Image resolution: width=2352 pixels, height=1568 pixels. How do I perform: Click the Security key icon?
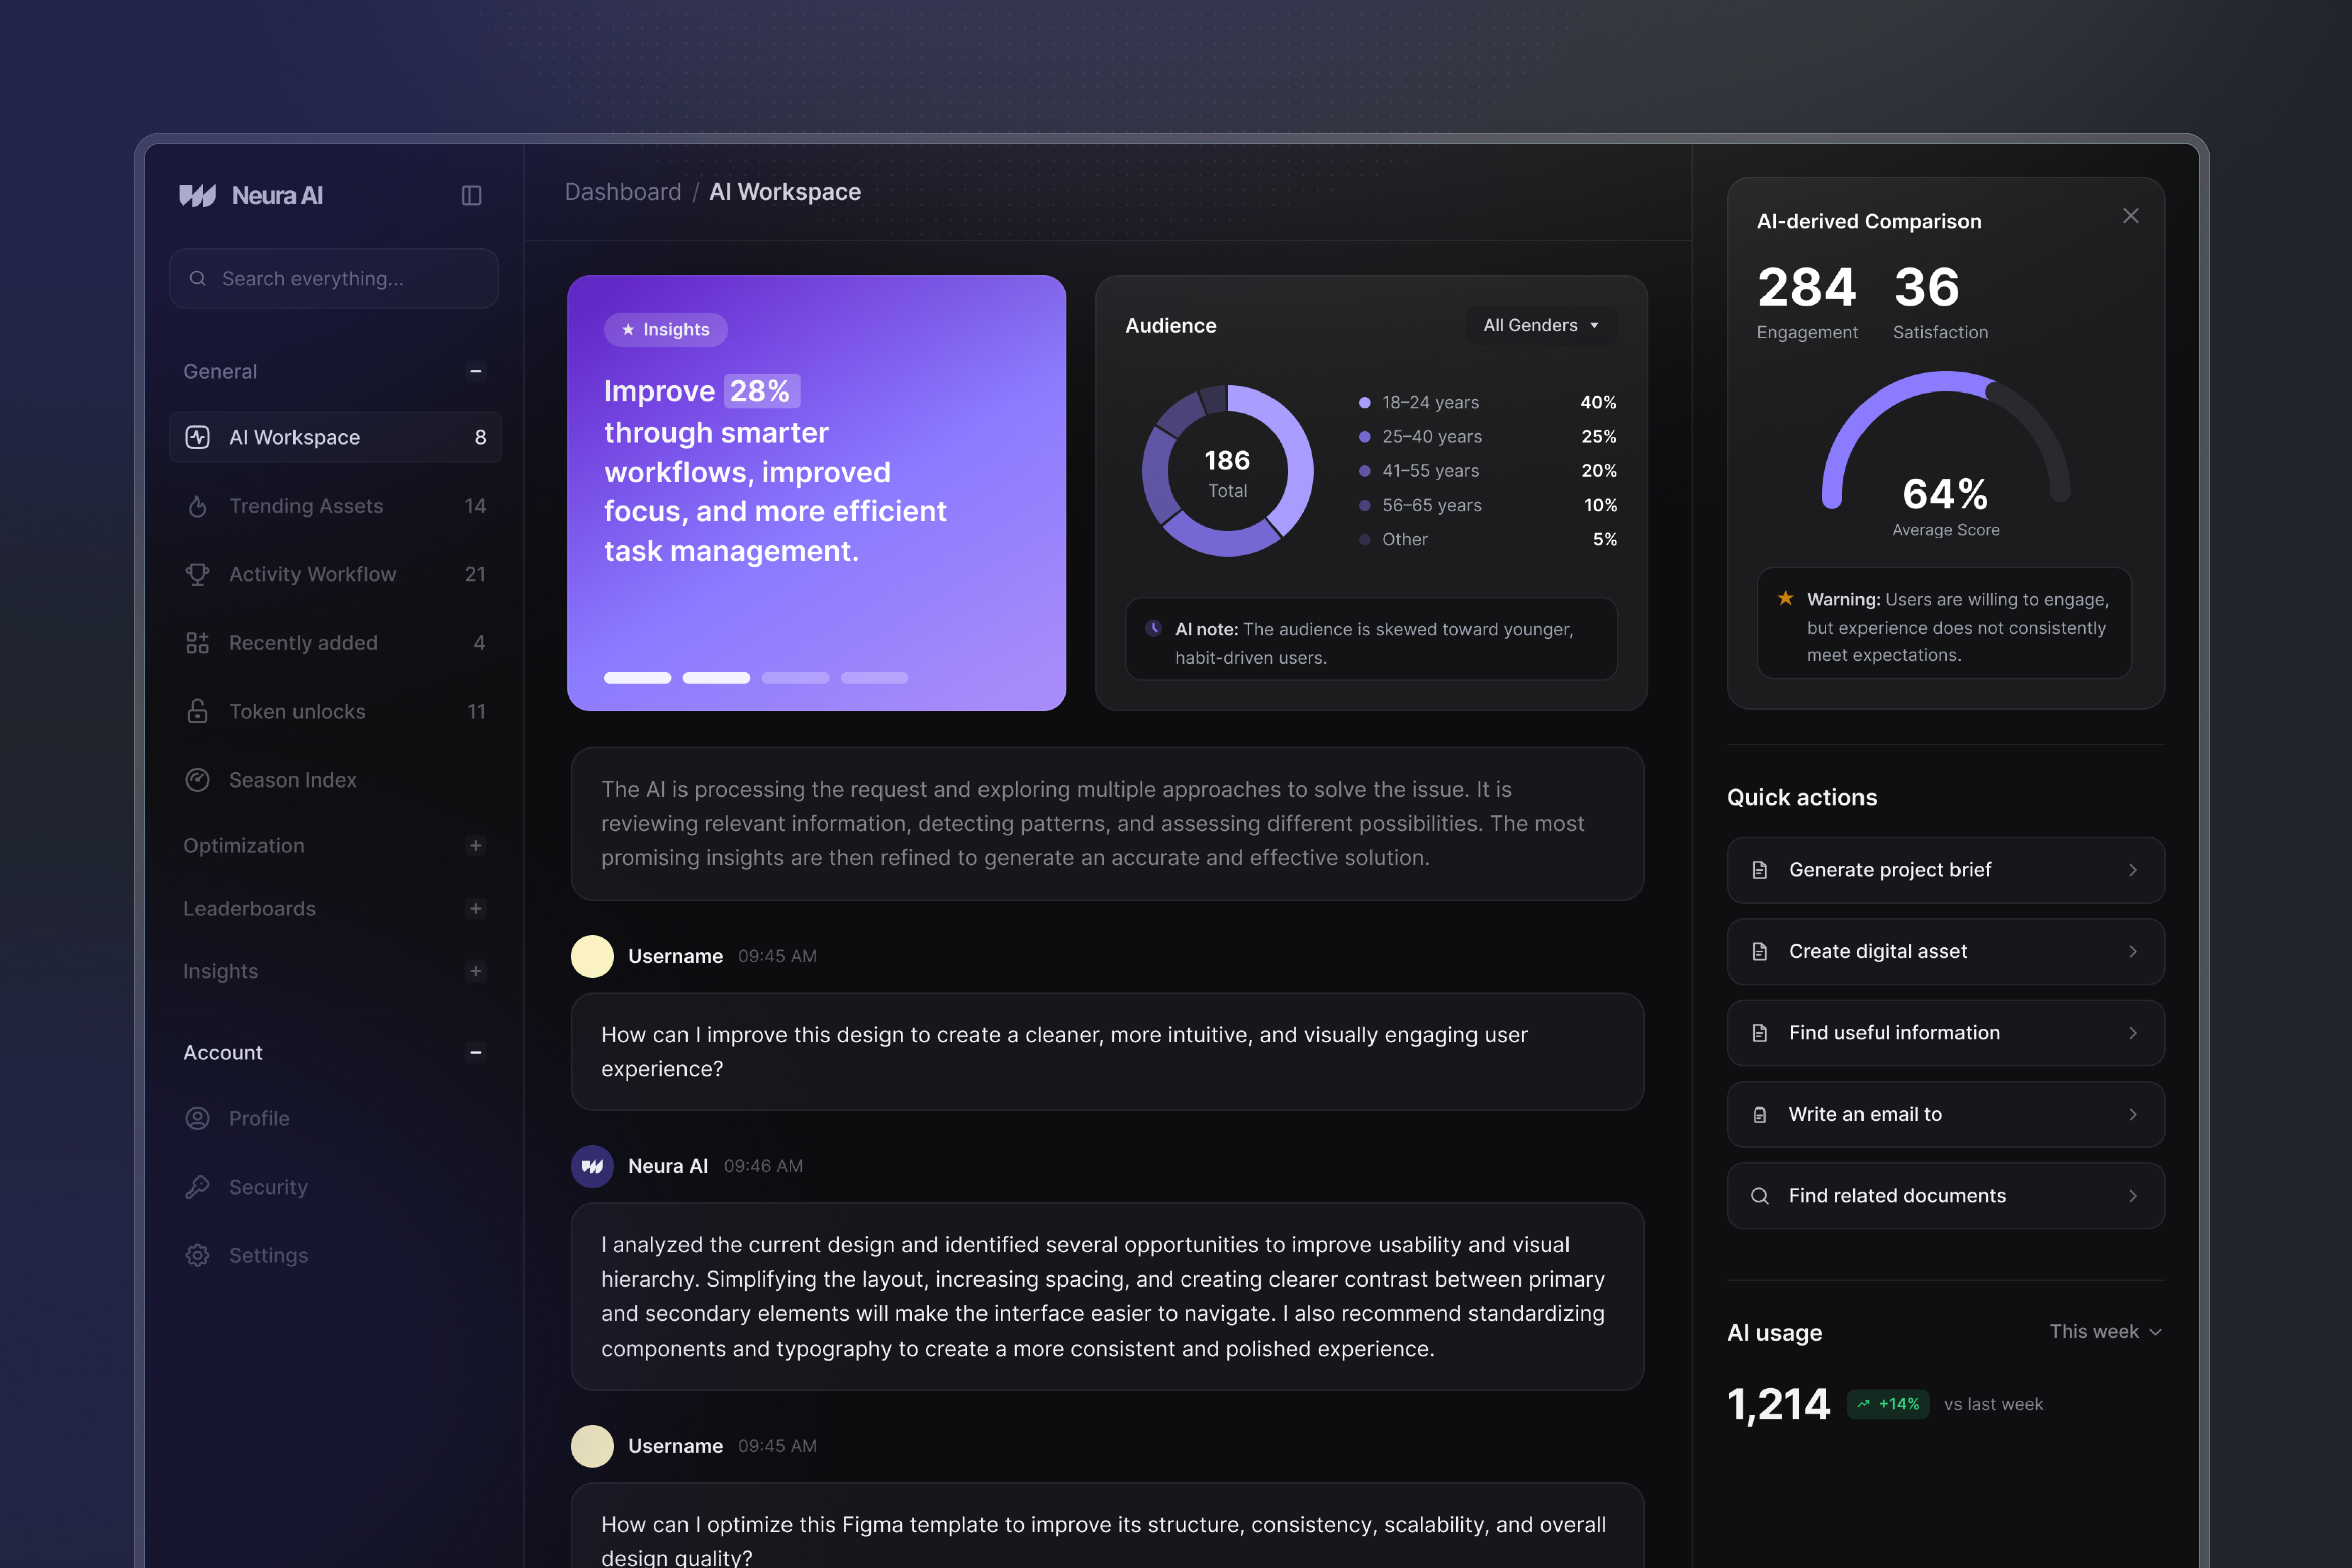(198, 1187)
